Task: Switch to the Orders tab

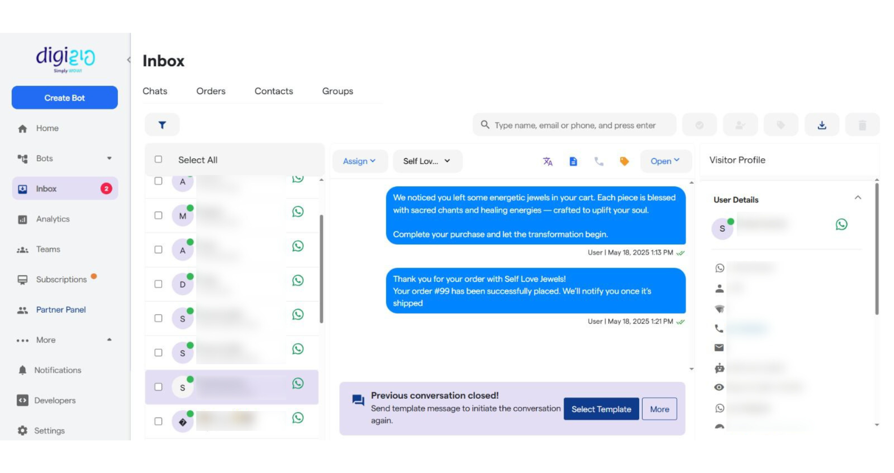Action: click(211, 91)
